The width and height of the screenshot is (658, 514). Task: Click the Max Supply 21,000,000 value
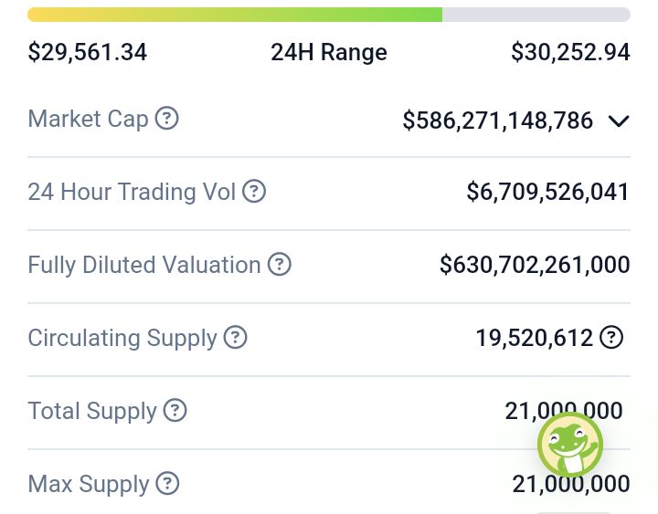571,485
